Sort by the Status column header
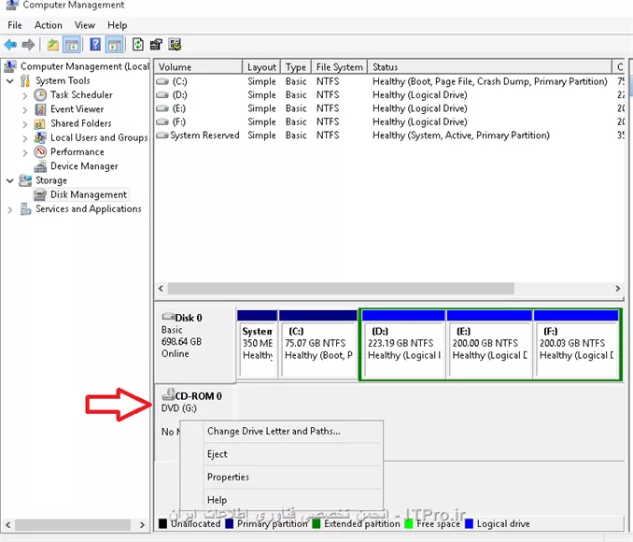This screenshot has height=542, width=633. coord(489,67)
